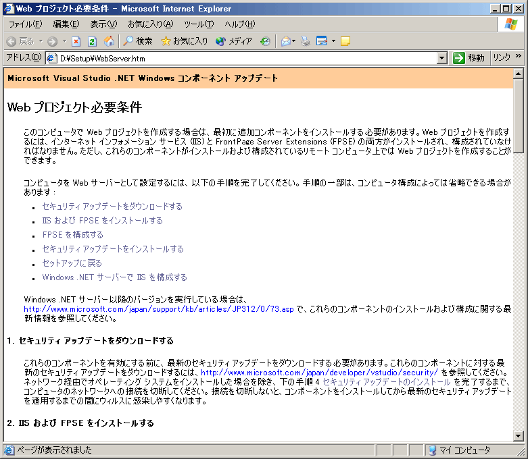Screen dimensions: 528x459
Task: Follow link セットアップに戻る
Action: 72,263
